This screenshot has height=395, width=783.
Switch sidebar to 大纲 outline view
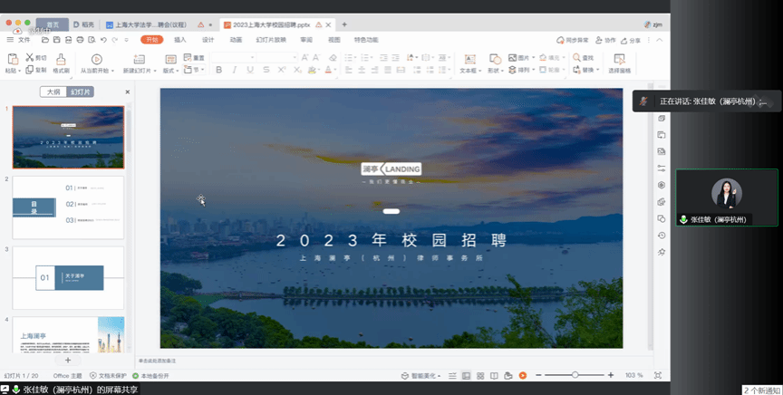coord(53,92)
